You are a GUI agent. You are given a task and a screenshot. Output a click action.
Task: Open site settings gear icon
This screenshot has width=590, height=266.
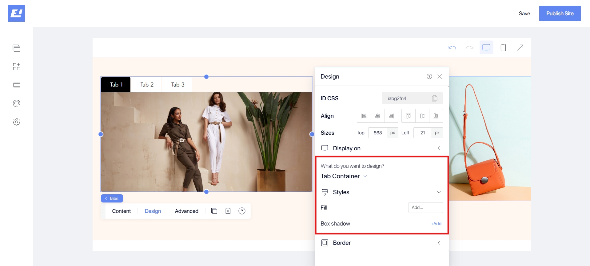17,122
